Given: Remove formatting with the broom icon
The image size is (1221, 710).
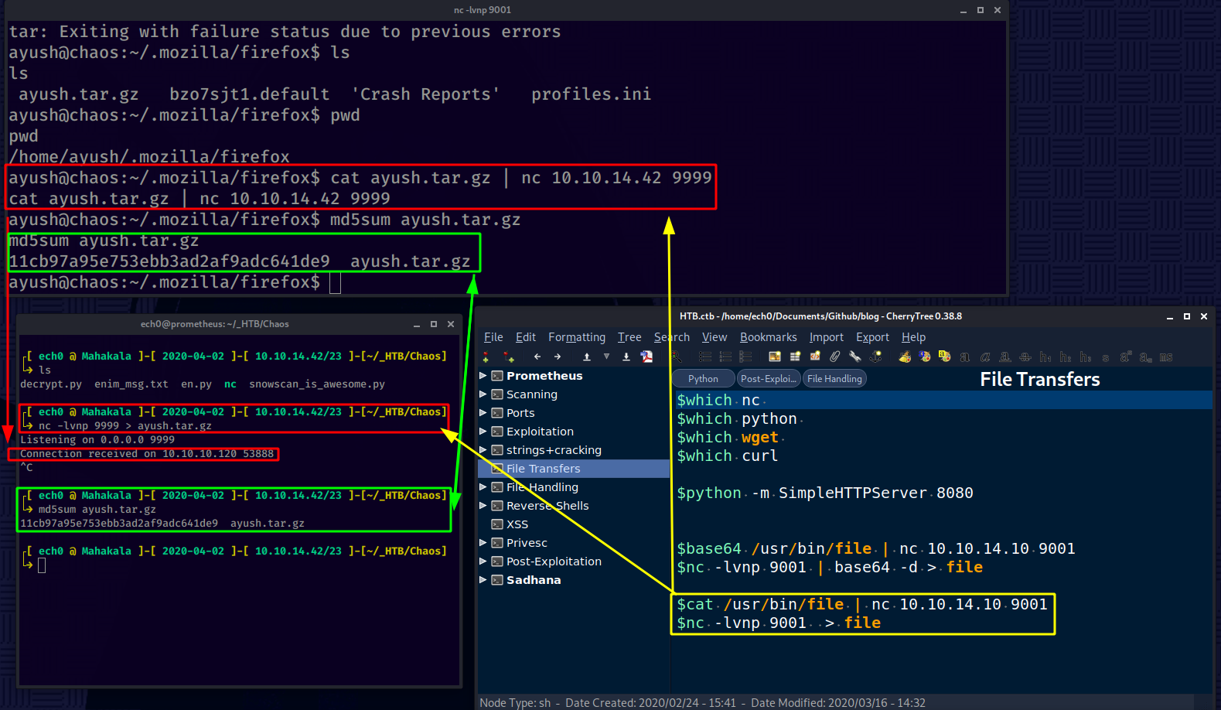Looking at the screenshot, I should click(905, 357).
